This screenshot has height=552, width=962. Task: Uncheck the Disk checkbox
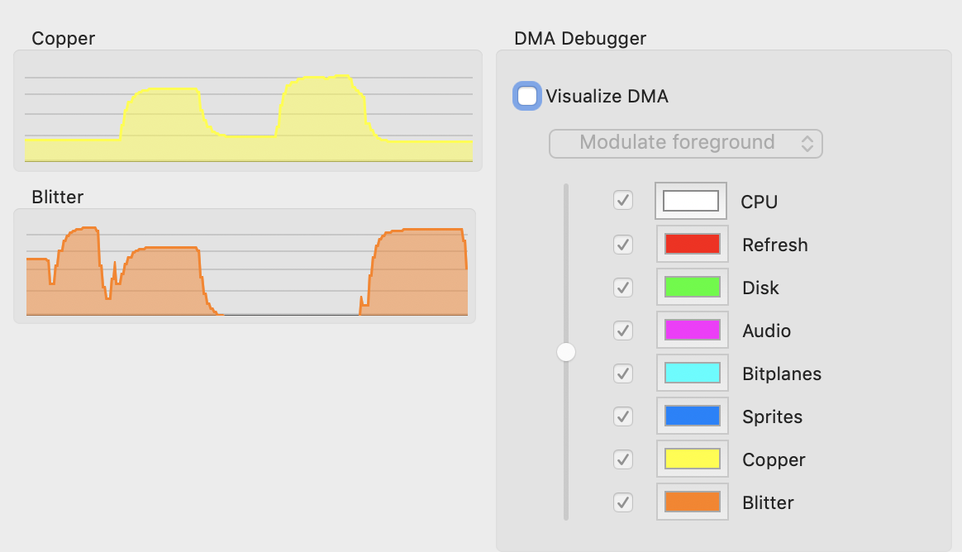coord(622,288)
